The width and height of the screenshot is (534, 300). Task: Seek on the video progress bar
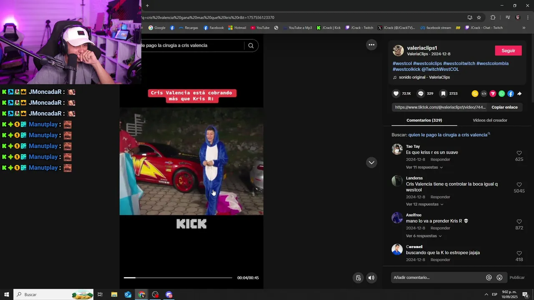(178, 277)
